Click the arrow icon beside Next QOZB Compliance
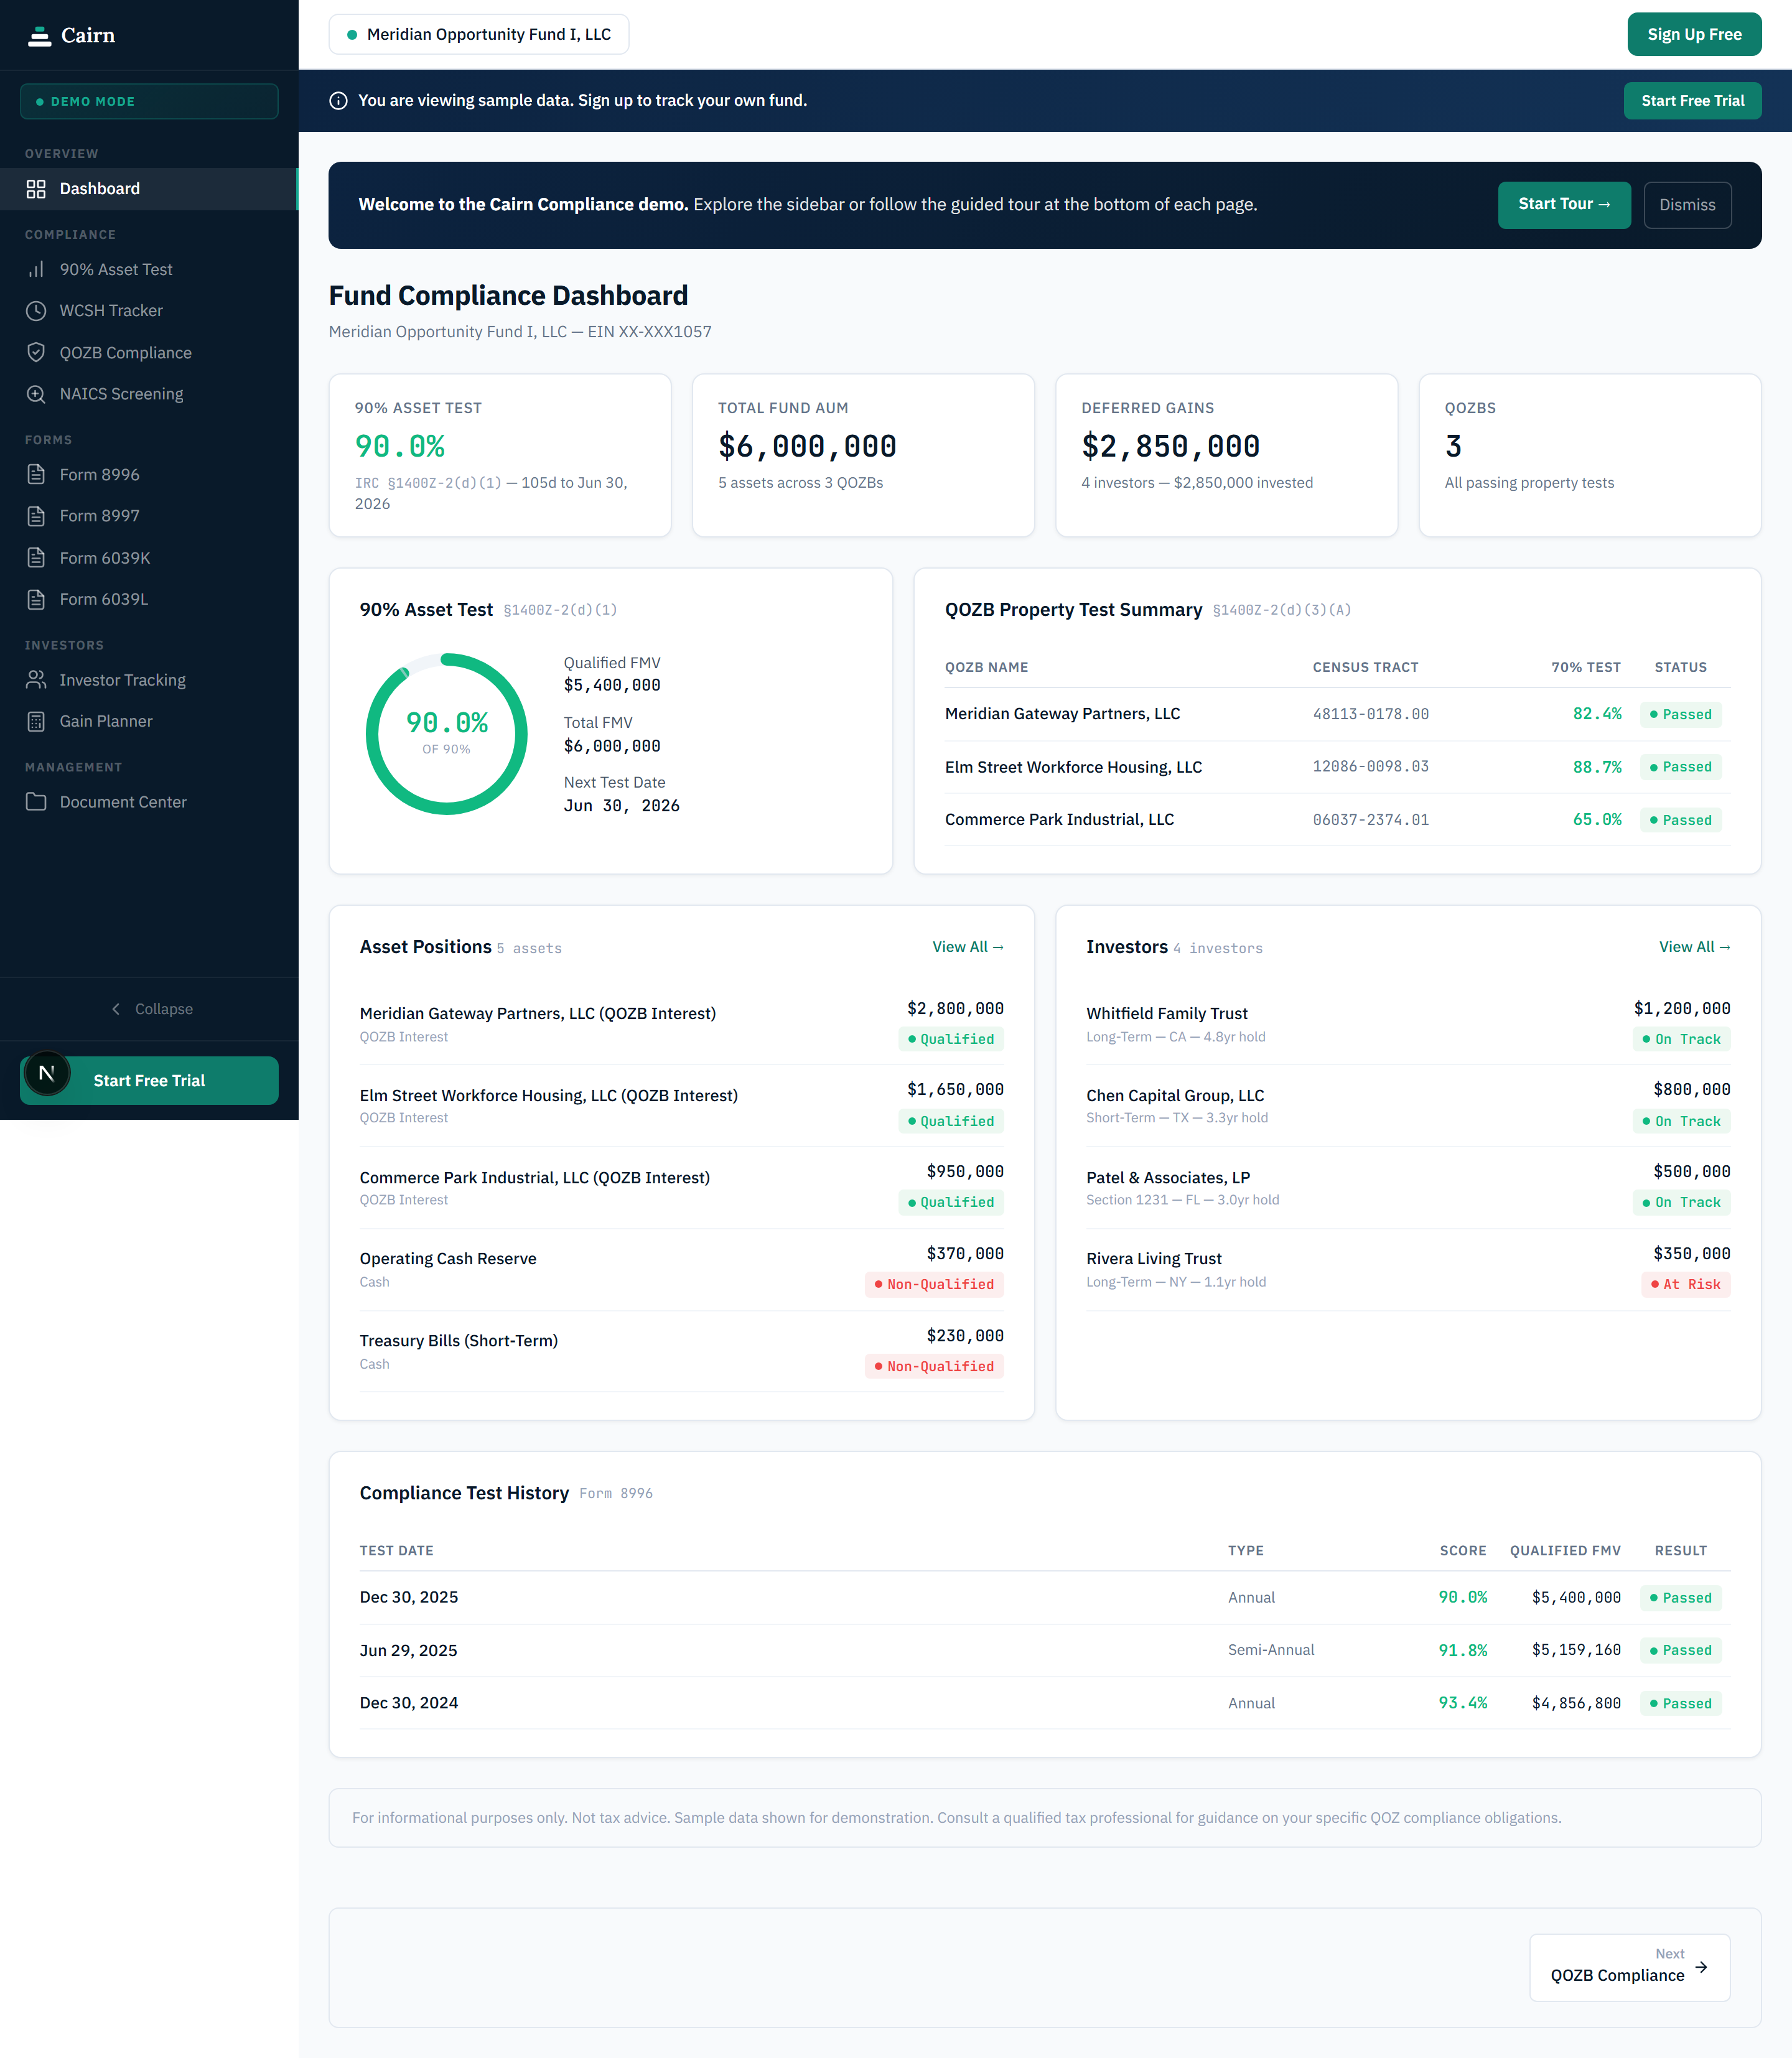The image size is (1792, 2058). (1701, 1967)
